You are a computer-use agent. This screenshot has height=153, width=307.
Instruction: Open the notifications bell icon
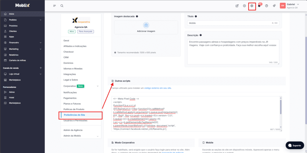point(259,6)
